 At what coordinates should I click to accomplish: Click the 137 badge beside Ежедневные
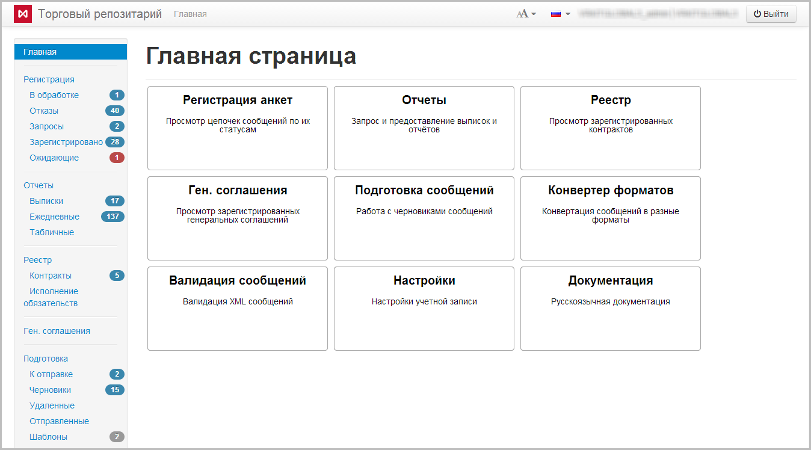click(x=113, y=217)
